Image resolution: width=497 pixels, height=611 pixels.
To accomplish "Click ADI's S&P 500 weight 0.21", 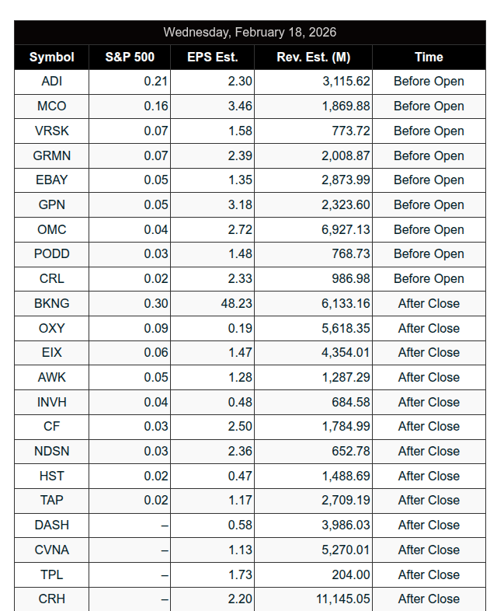I will (156, 81).
